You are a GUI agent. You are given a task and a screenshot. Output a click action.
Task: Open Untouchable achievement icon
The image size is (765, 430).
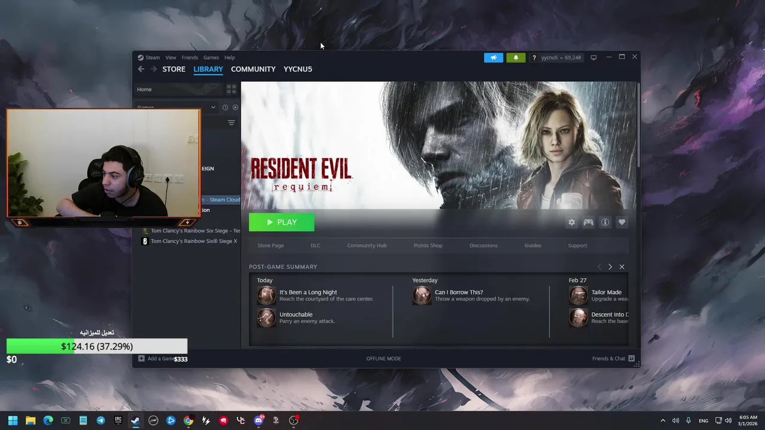point(267,318)
